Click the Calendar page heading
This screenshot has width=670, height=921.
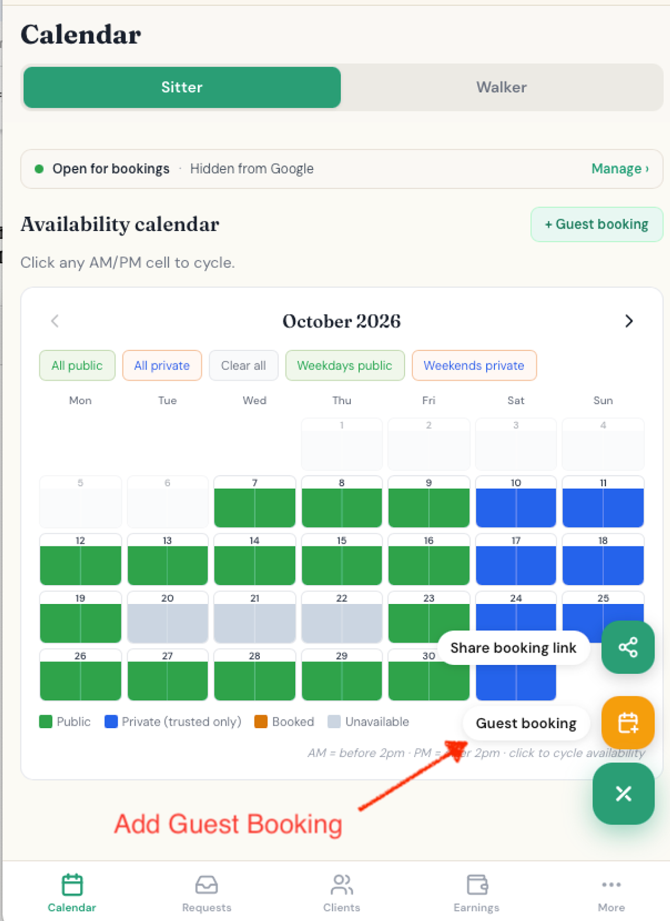(81, 35)
